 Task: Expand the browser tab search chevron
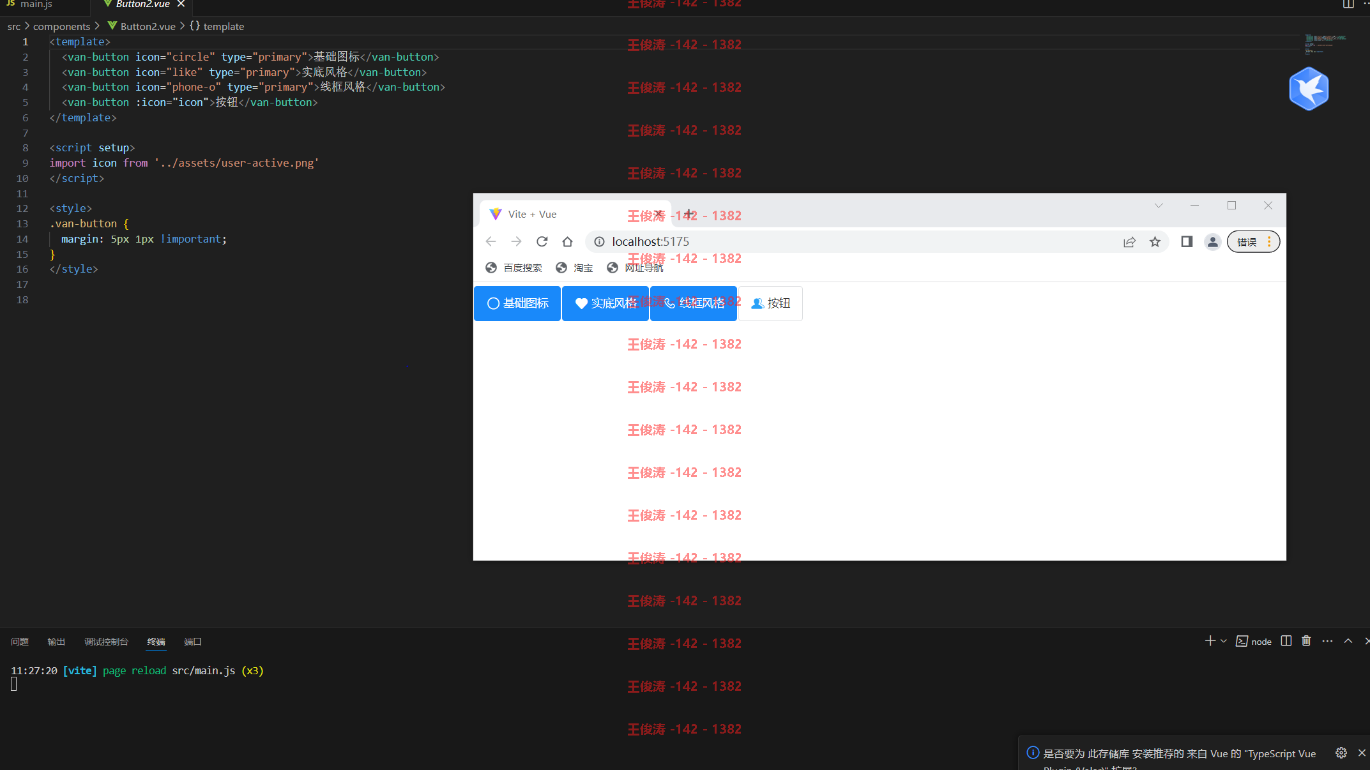[x=1159, y=205]
